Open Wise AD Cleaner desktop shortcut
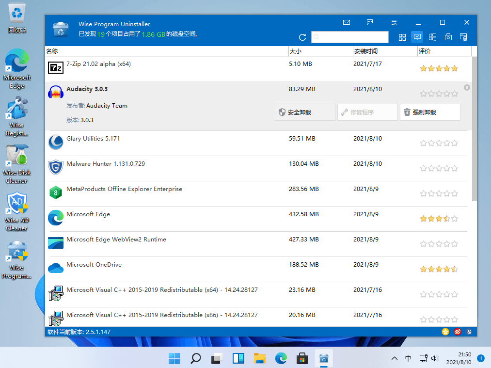The height and width of the screenshot is (368, 491). point(17,212)
